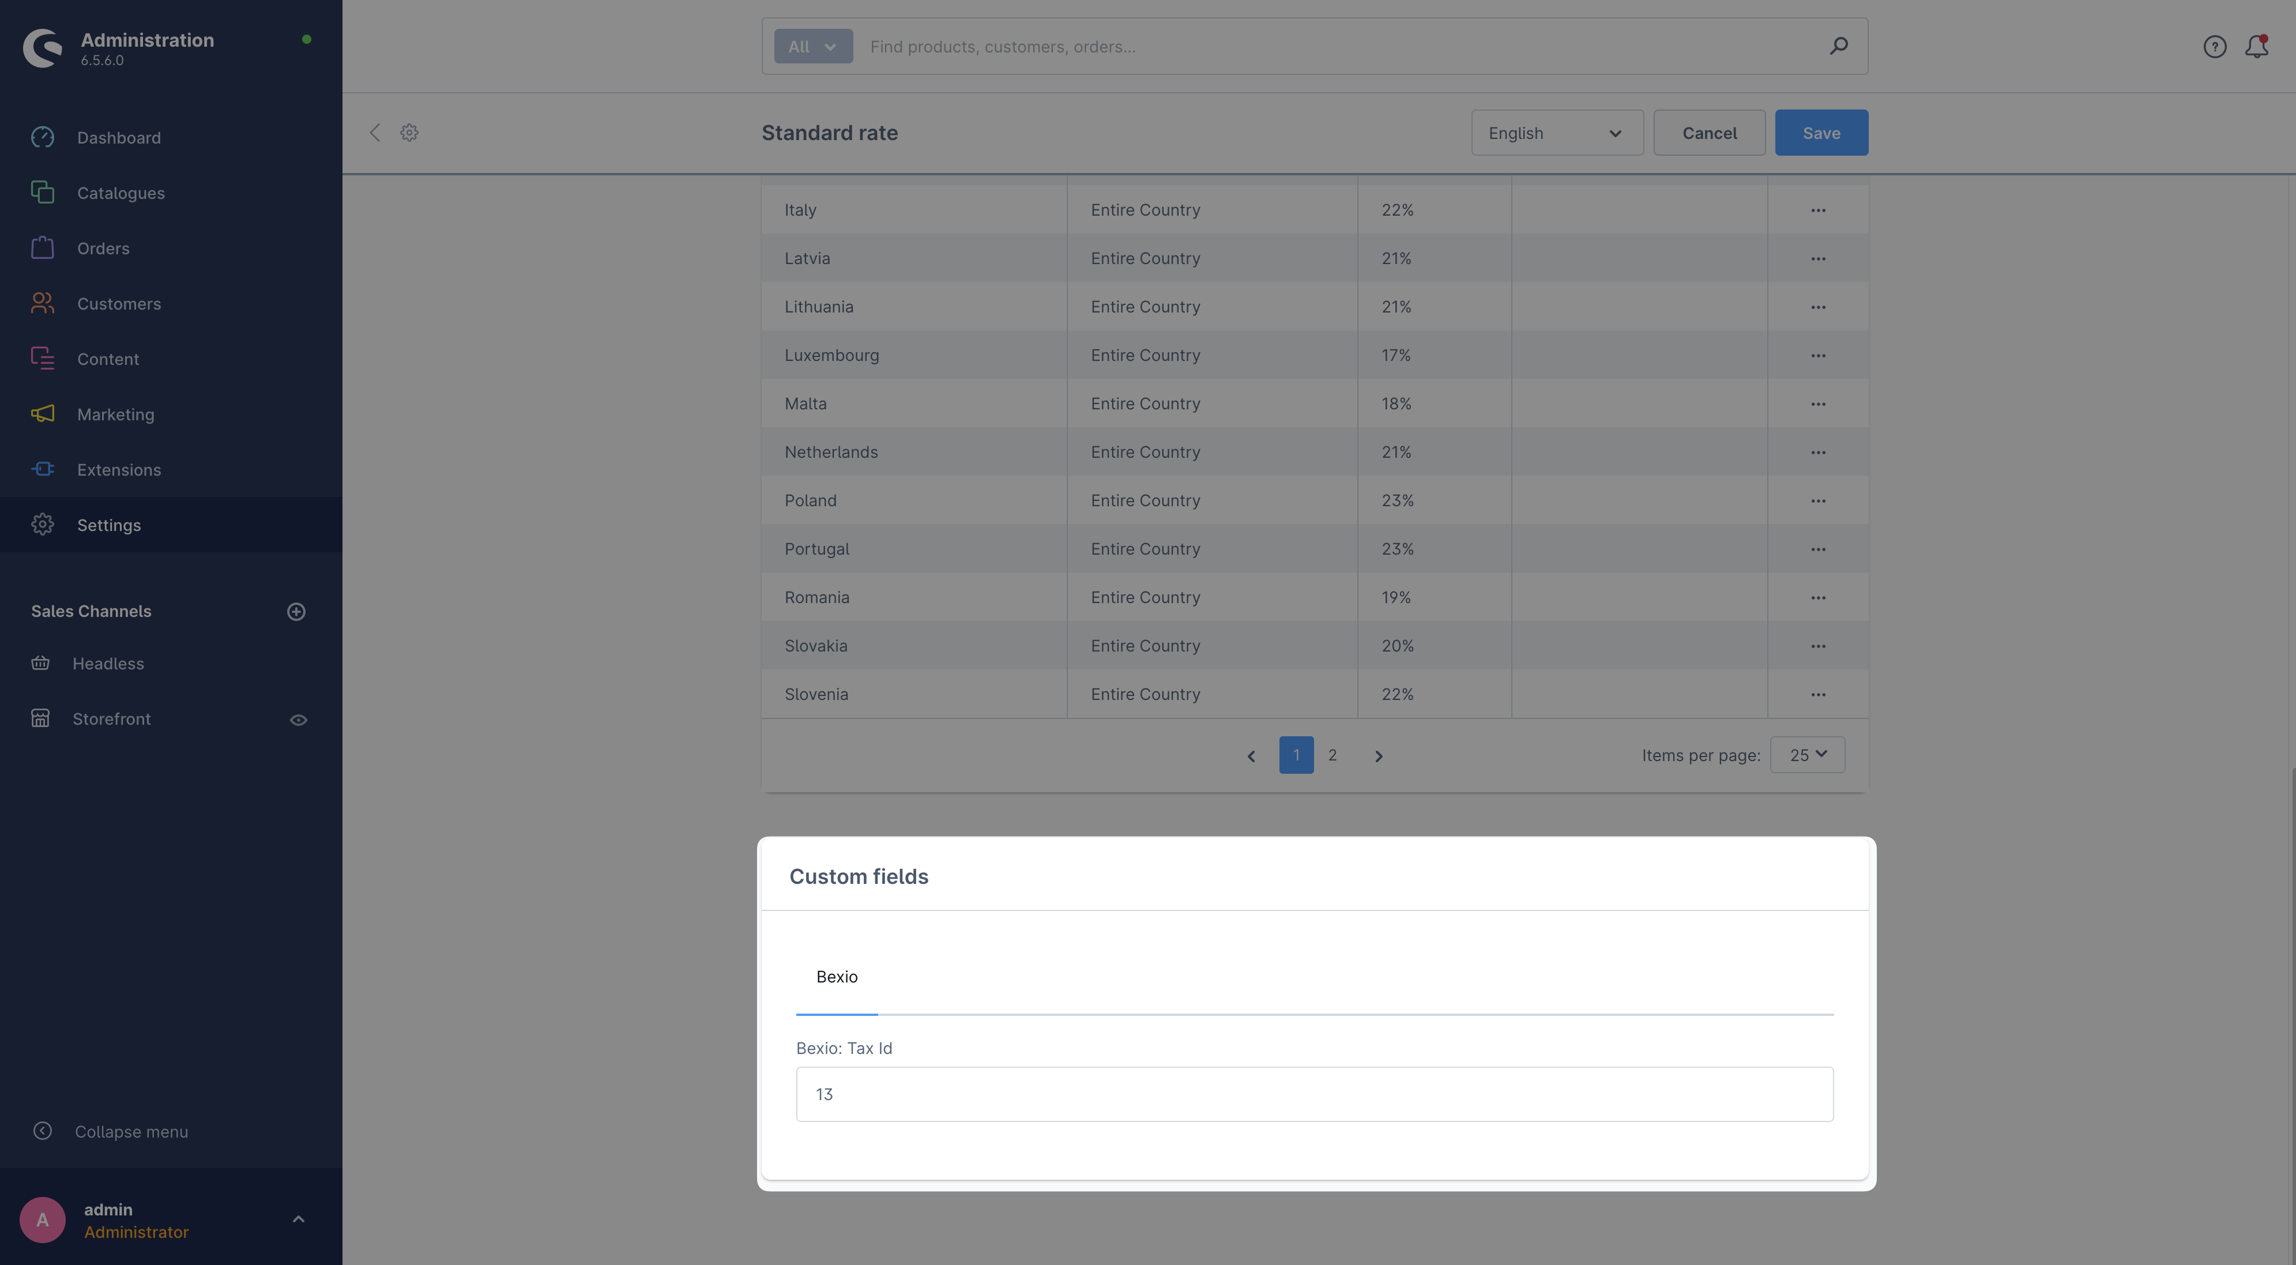
Task: Open Catalogues in the sidebar
Action: (x=121, y=194)
